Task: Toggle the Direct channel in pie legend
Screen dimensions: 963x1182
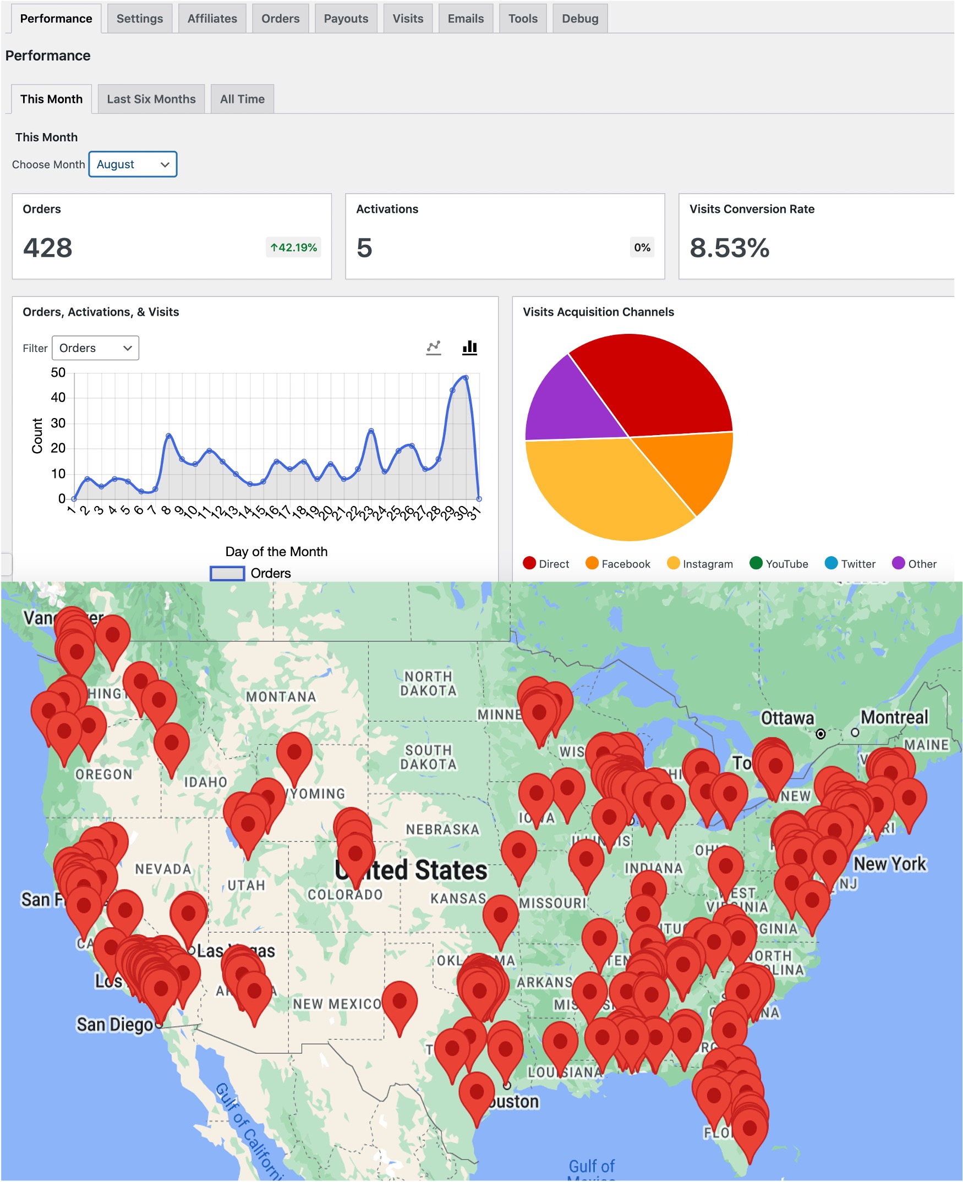Action: coord(546,563)
